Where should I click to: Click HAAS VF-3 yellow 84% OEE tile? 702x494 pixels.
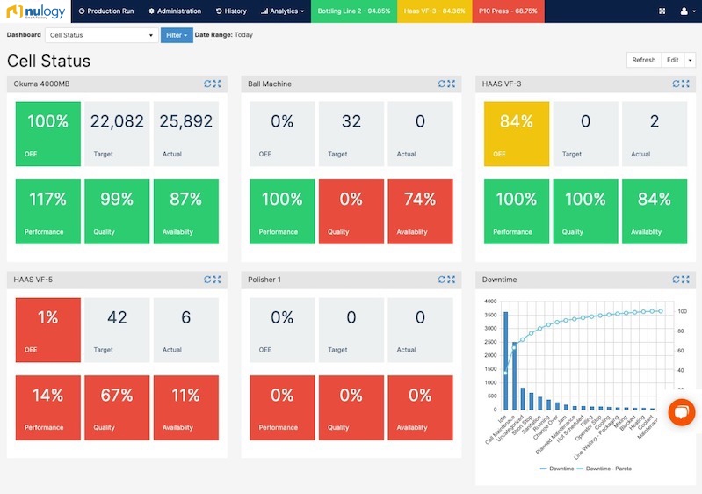pos(517,134)
